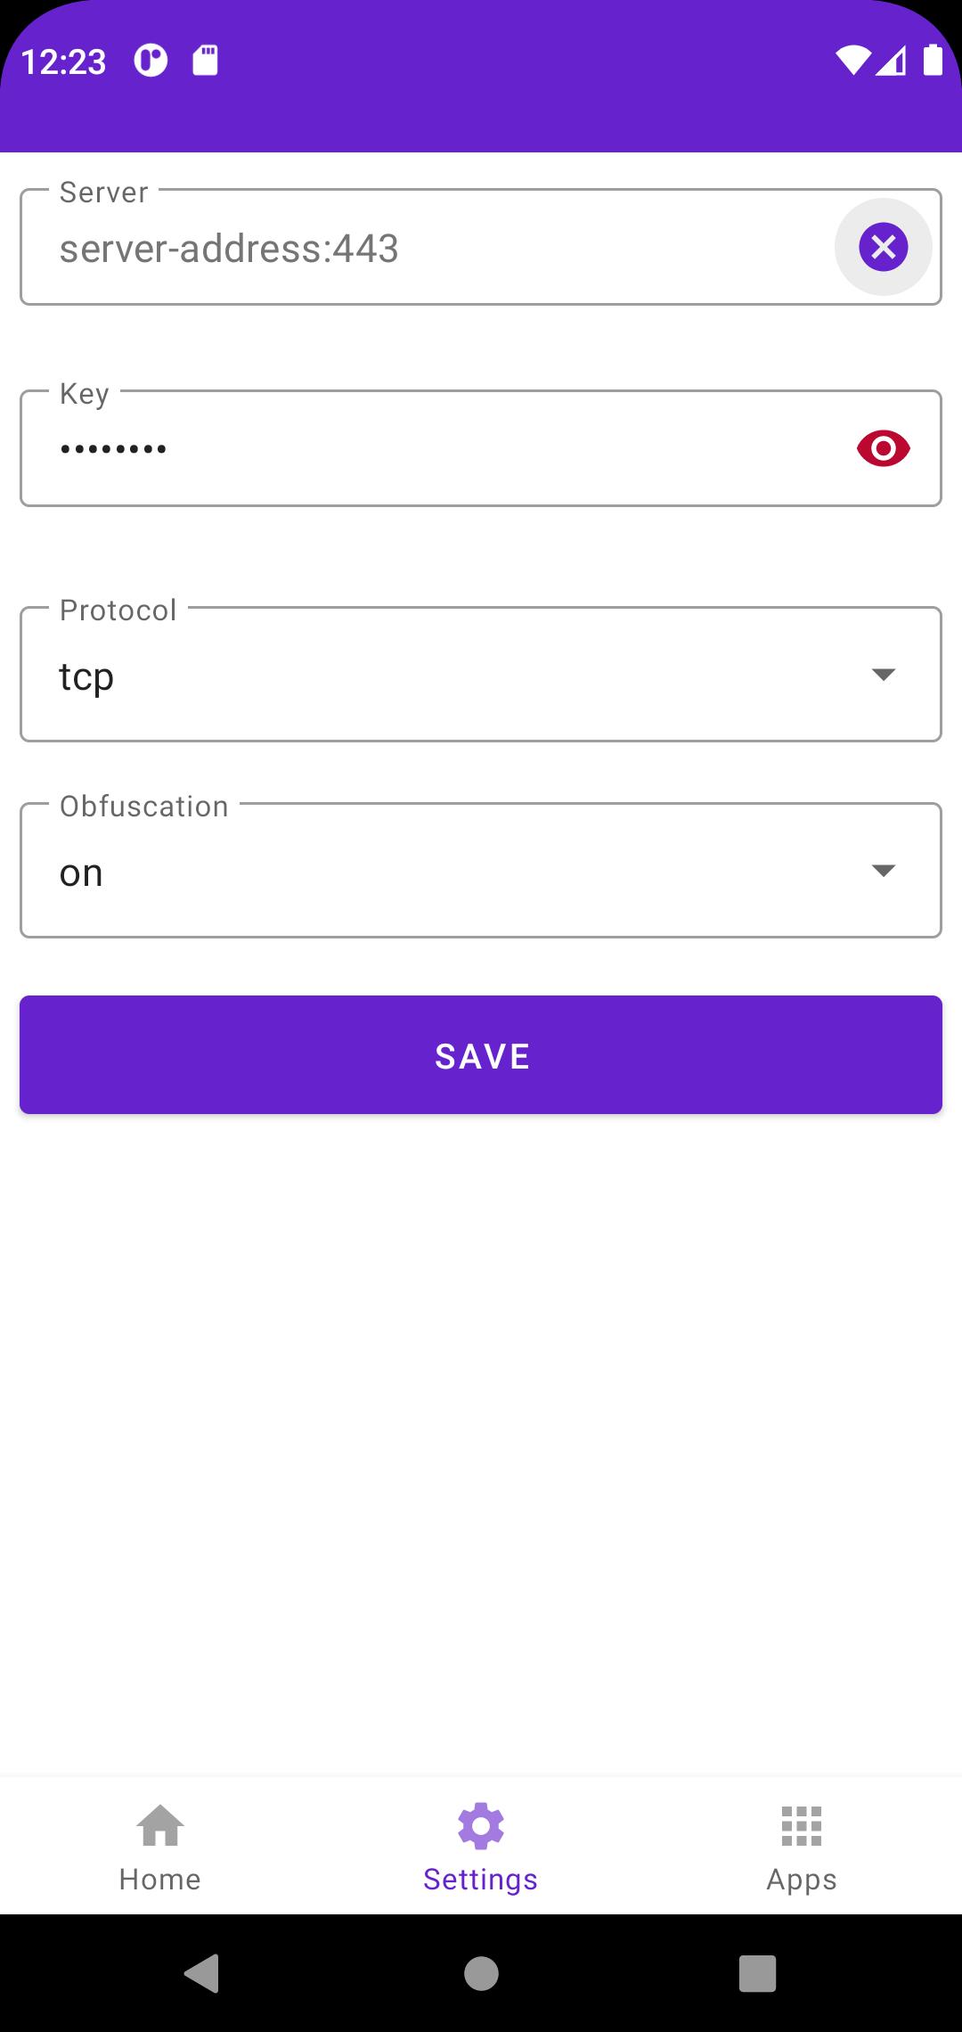The height and width of the screenshot is (2032, 962).
Task: Clear the Server address field
Action: [x=883, y=247]
